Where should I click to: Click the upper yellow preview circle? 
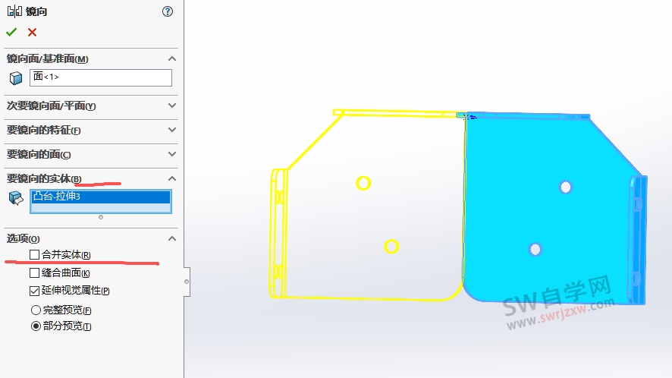click(363, 183)
